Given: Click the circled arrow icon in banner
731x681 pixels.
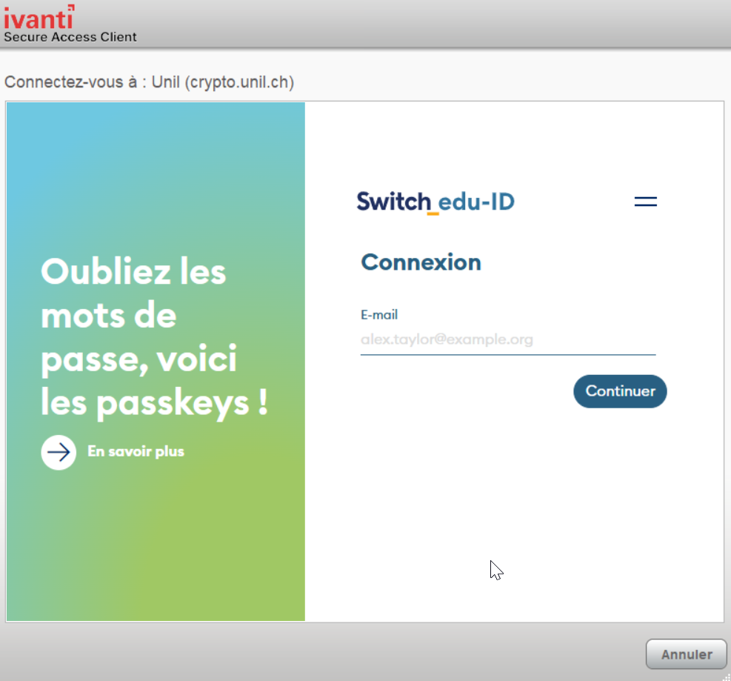Looking at the screenshot, I should pyautogui.click(x=59, y=451).
